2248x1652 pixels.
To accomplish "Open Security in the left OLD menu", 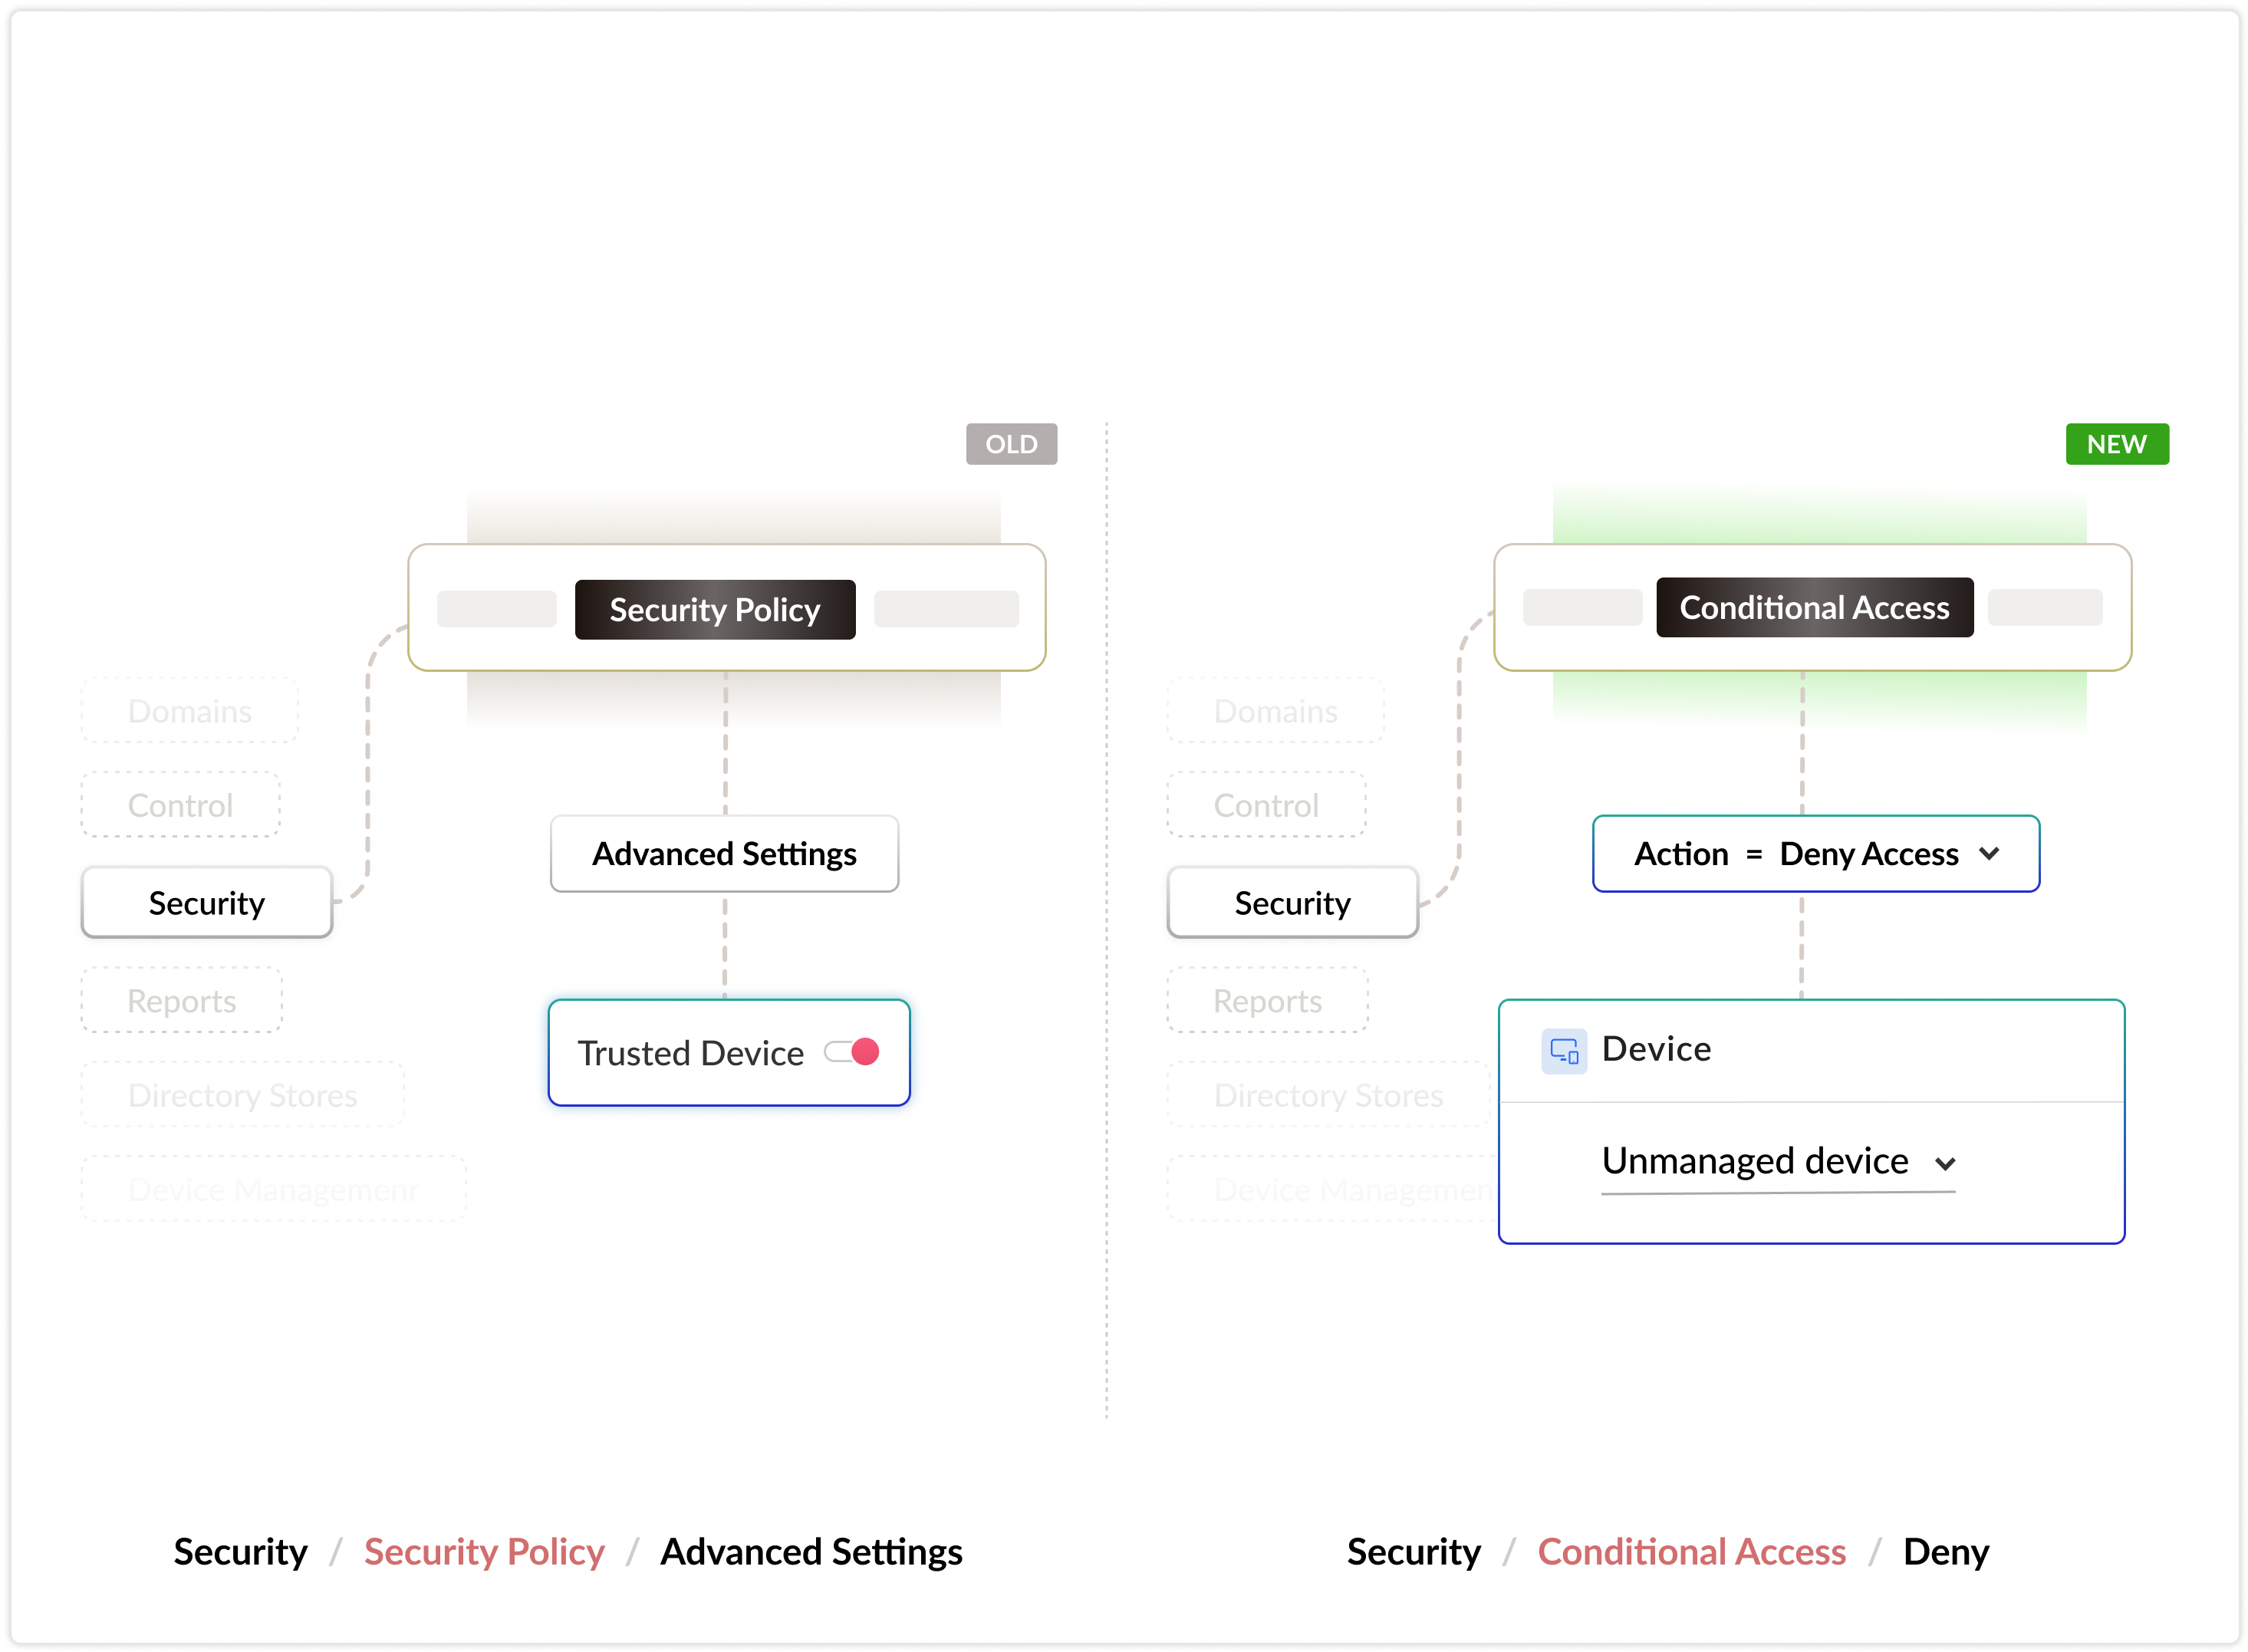I will tap(207, 903).
